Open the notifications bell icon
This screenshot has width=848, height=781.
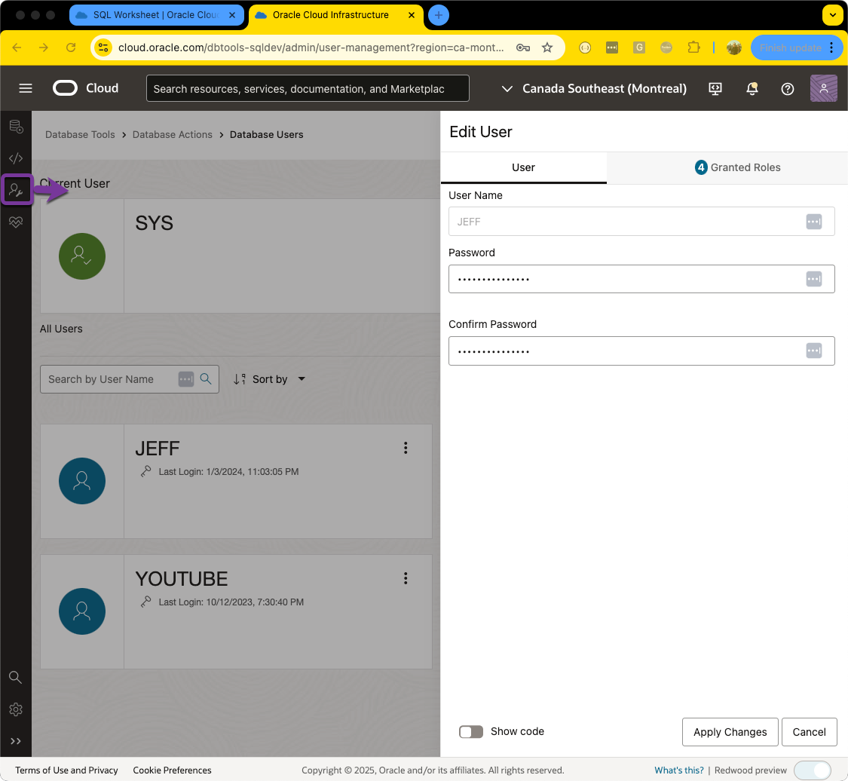(752, 88)
